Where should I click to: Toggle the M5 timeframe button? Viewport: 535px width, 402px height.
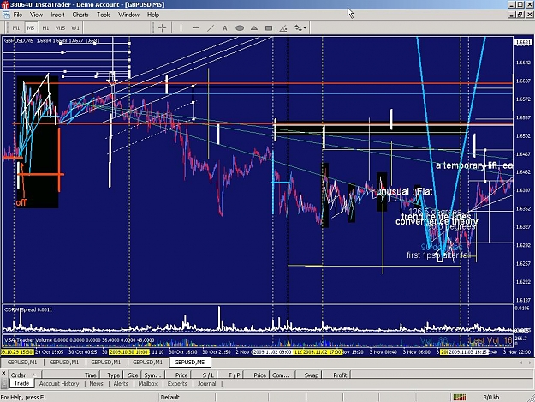31,28
